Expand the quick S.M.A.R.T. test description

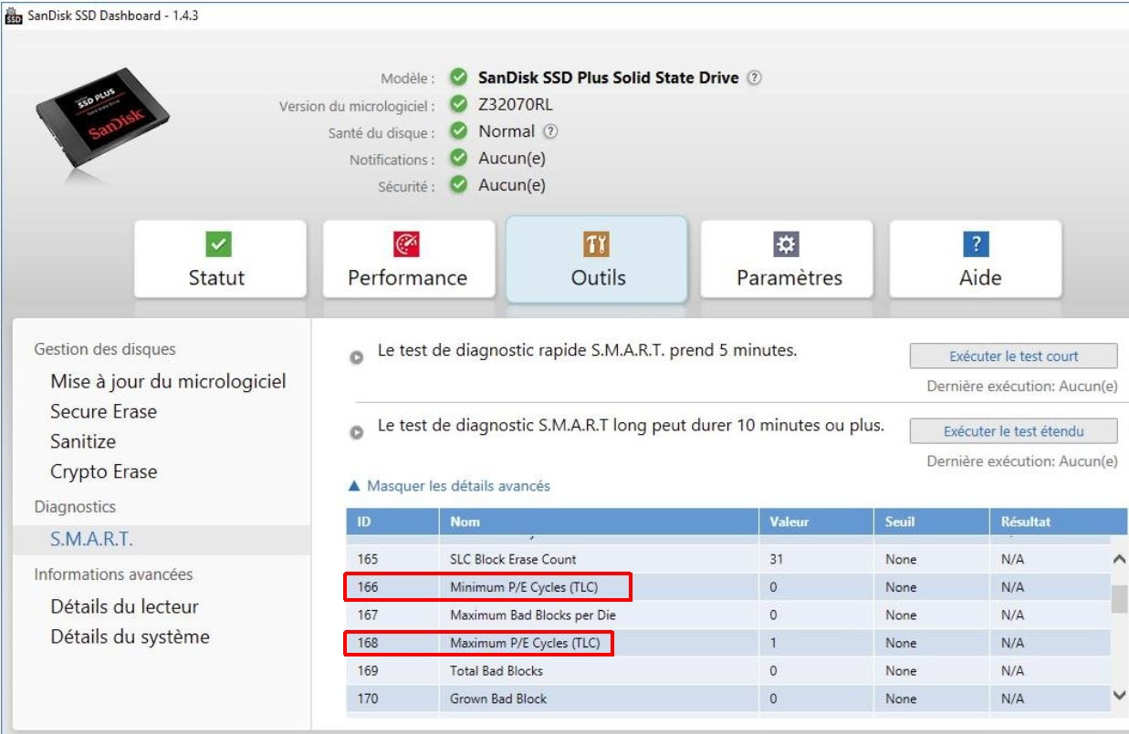(359, 357)
